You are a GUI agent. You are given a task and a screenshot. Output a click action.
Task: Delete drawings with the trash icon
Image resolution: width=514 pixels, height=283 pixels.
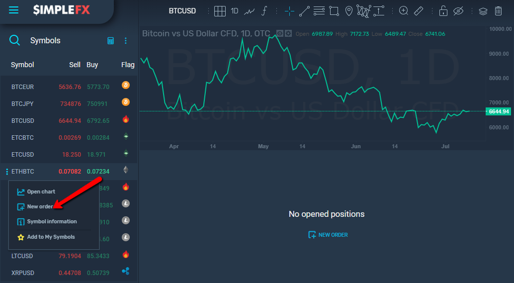[x=498, y=11]
